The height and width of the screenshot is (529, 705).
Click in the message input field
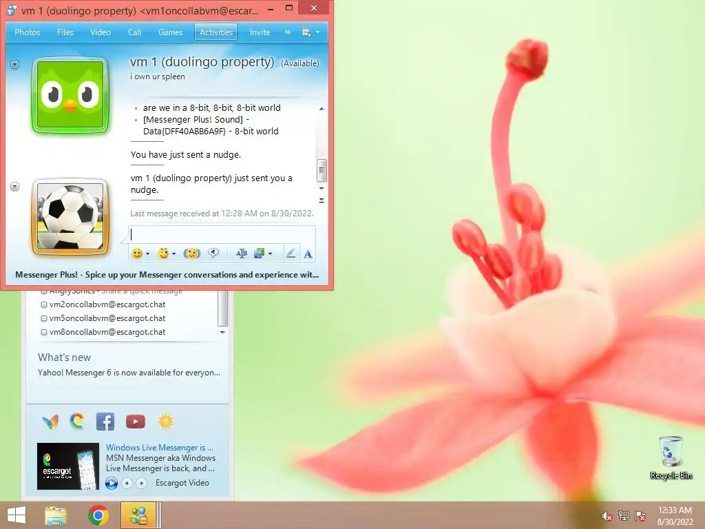(222, 234)
